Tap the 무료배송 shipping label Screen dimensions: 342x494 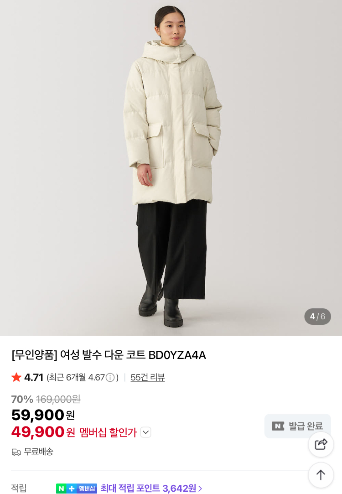click(x=39, y=452)
